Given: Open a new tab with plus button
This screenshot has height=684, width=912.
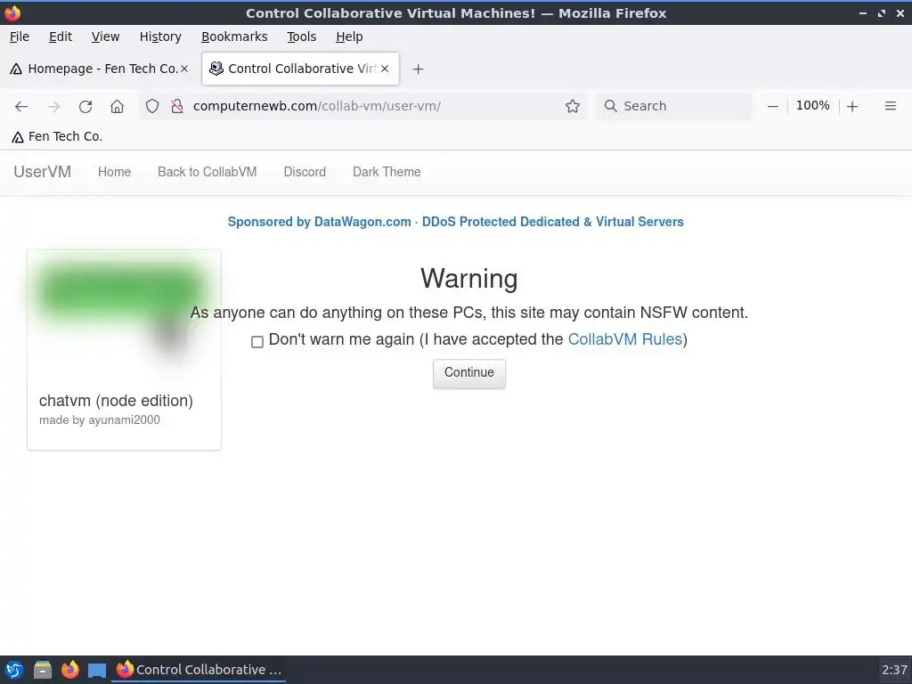Looking at the screenshot, I should coord(418,69).
